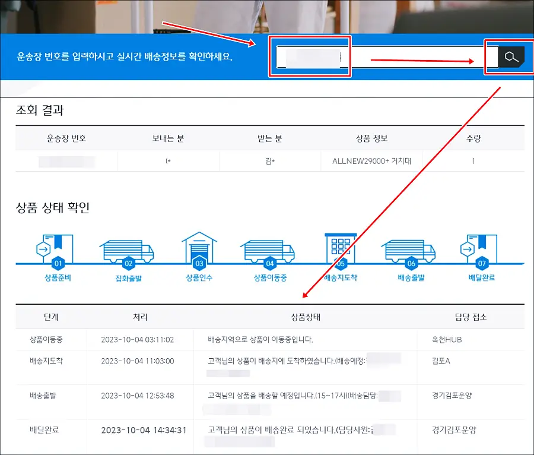Click the 상품 상태 확인 heading

click(52, 207)
